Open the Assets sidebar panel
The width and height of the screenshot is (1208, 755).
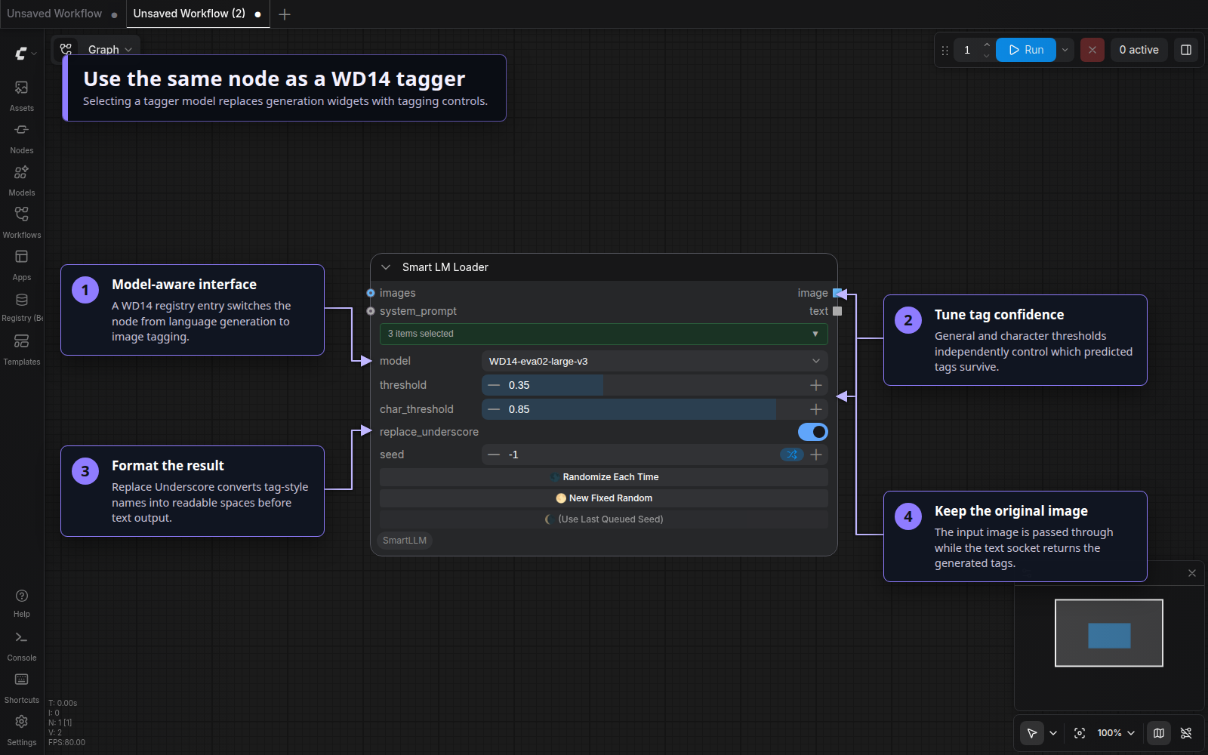coord(22,97)
